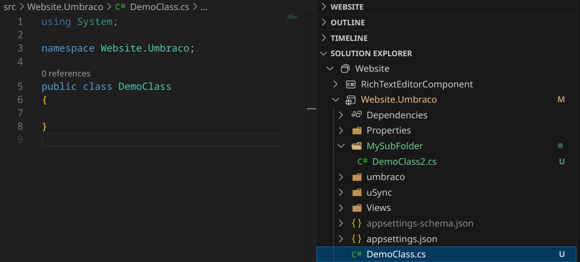Click the JSON braces icon of appsettings.json

point(356,239)
